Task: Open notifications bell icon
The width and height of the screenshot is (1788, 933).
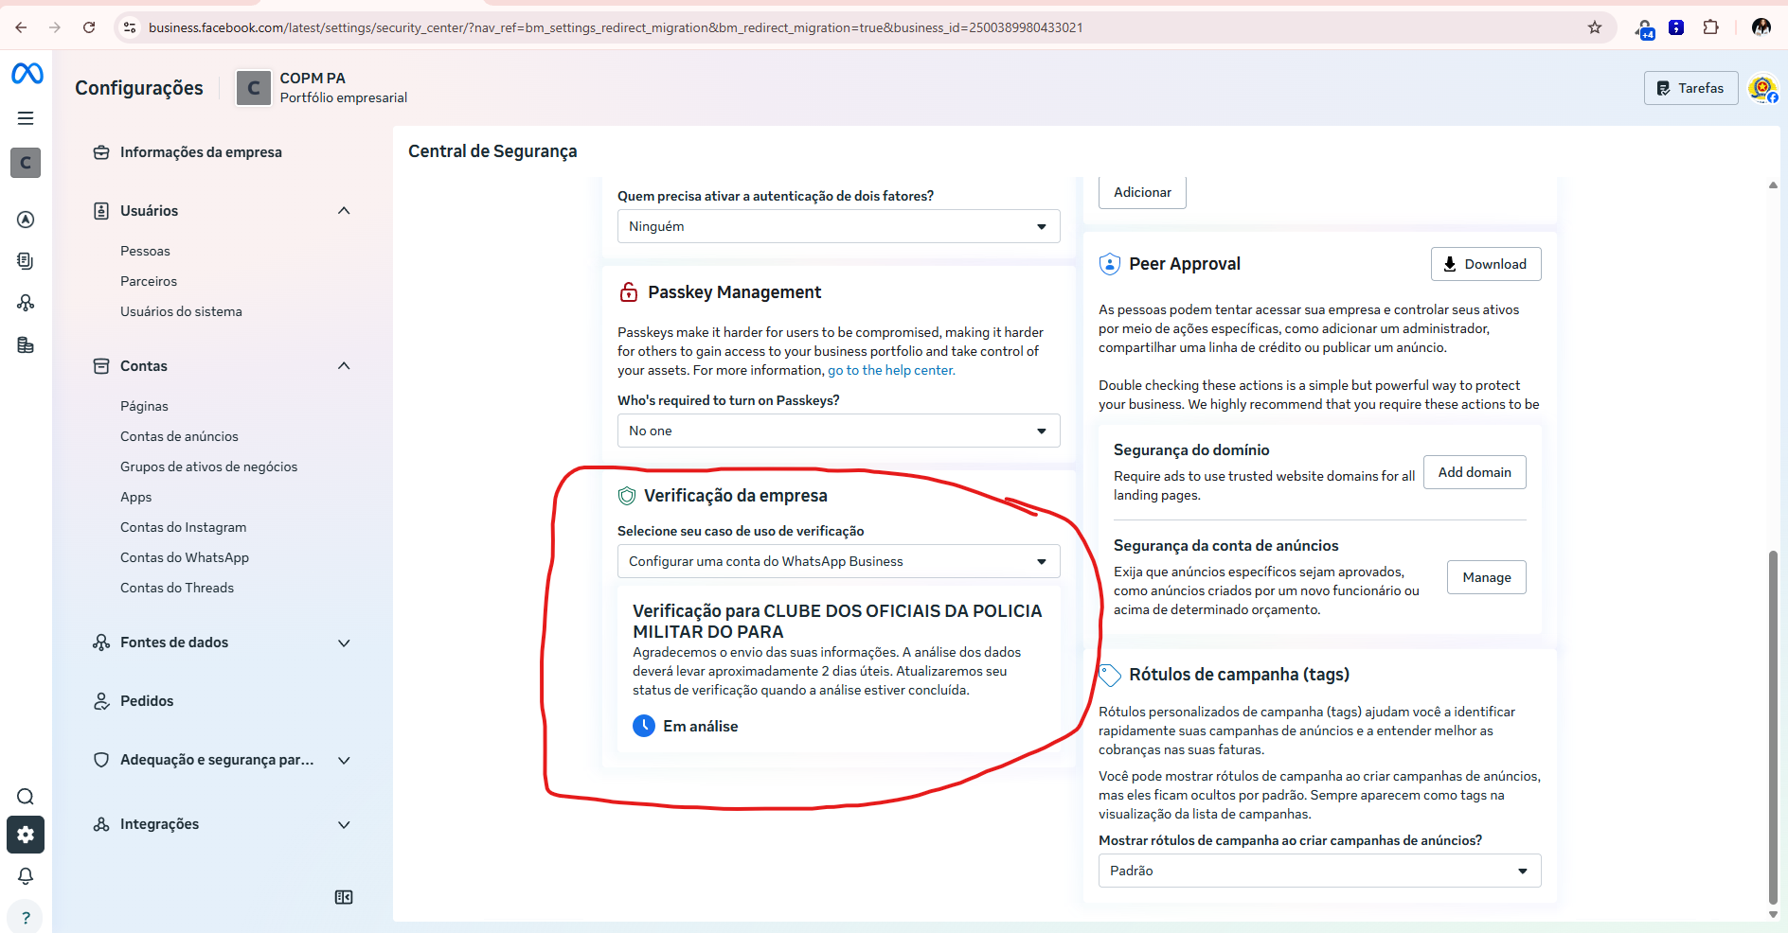Action: coord(26,876)
